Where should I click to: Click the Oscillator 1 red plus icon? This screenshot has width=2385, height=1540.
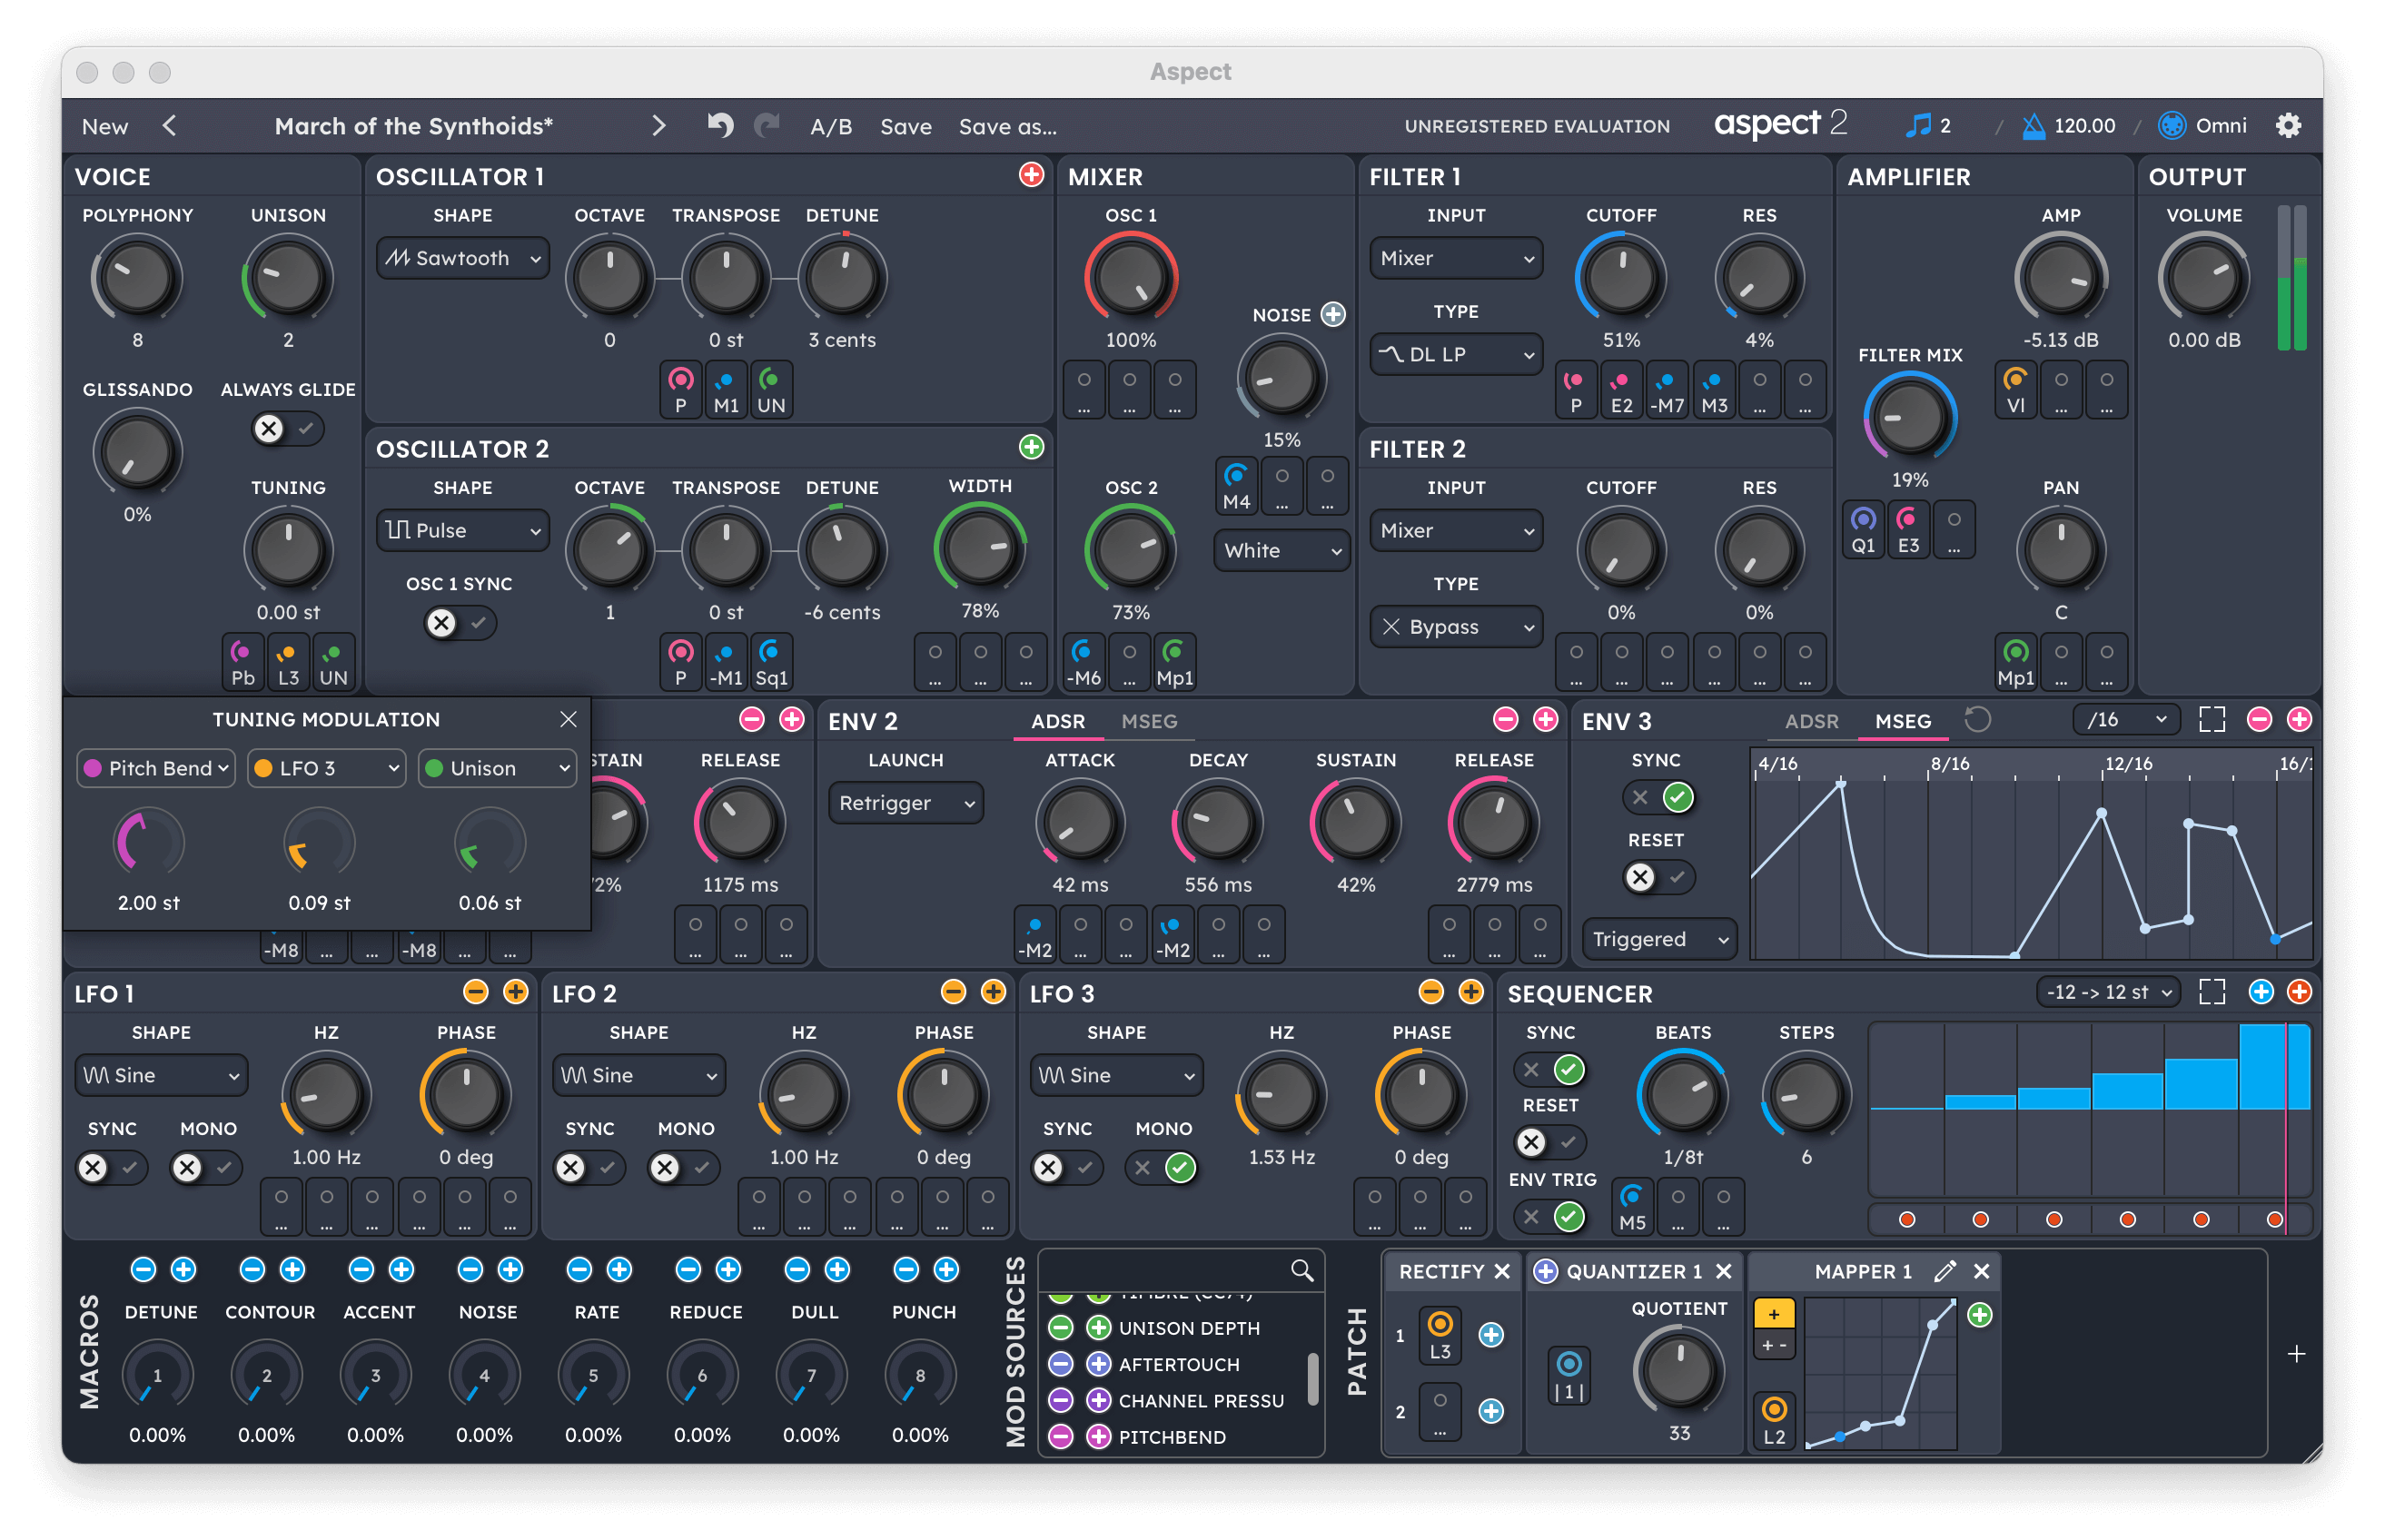click(x=1031, y=175)
